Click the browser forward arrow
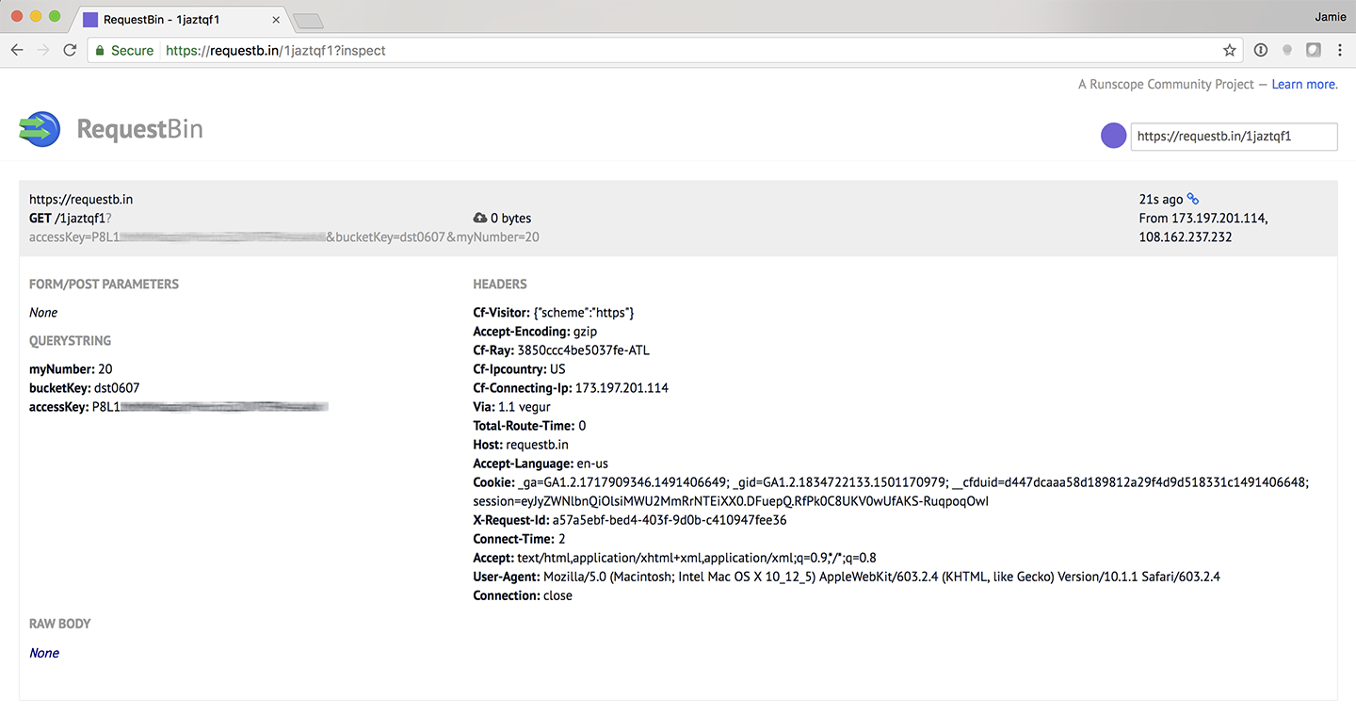This screenshot has height=716, width=1356. [43, 51]
